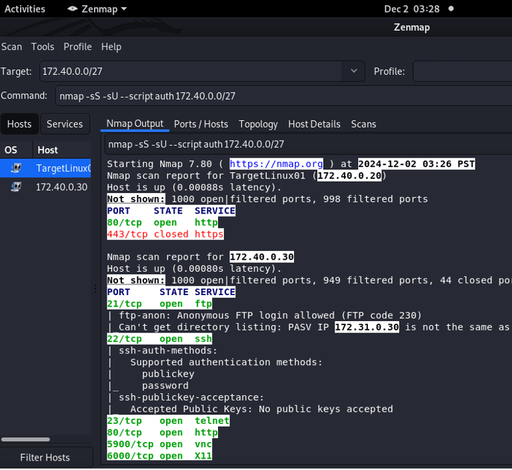Open the Activities overview

pyautogui.click(x=25, y=9)
